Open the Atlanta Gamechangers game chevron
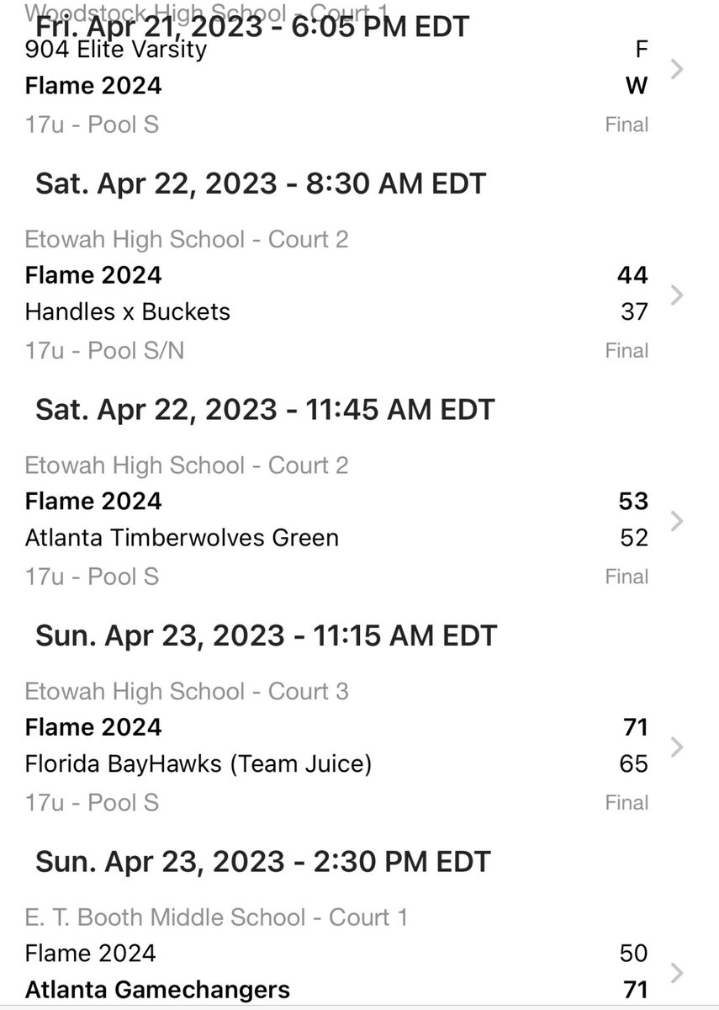This screenshot has height=1010, width=719. tap(677, 973)
